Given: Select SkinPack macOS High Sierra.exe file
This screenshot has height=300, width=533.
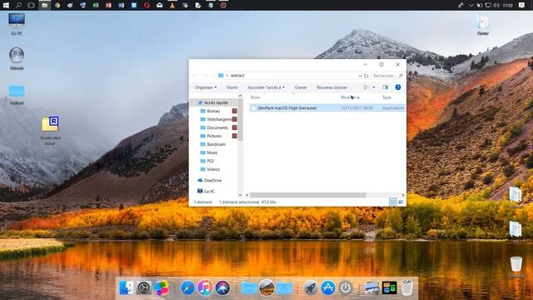Looking at the screenshot, I should [327, 107].
